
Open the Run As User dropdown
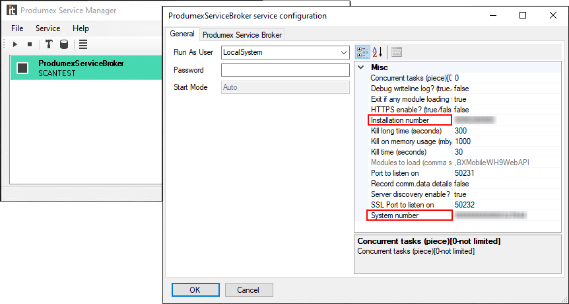pyautogui.click(x=343, y=52)
